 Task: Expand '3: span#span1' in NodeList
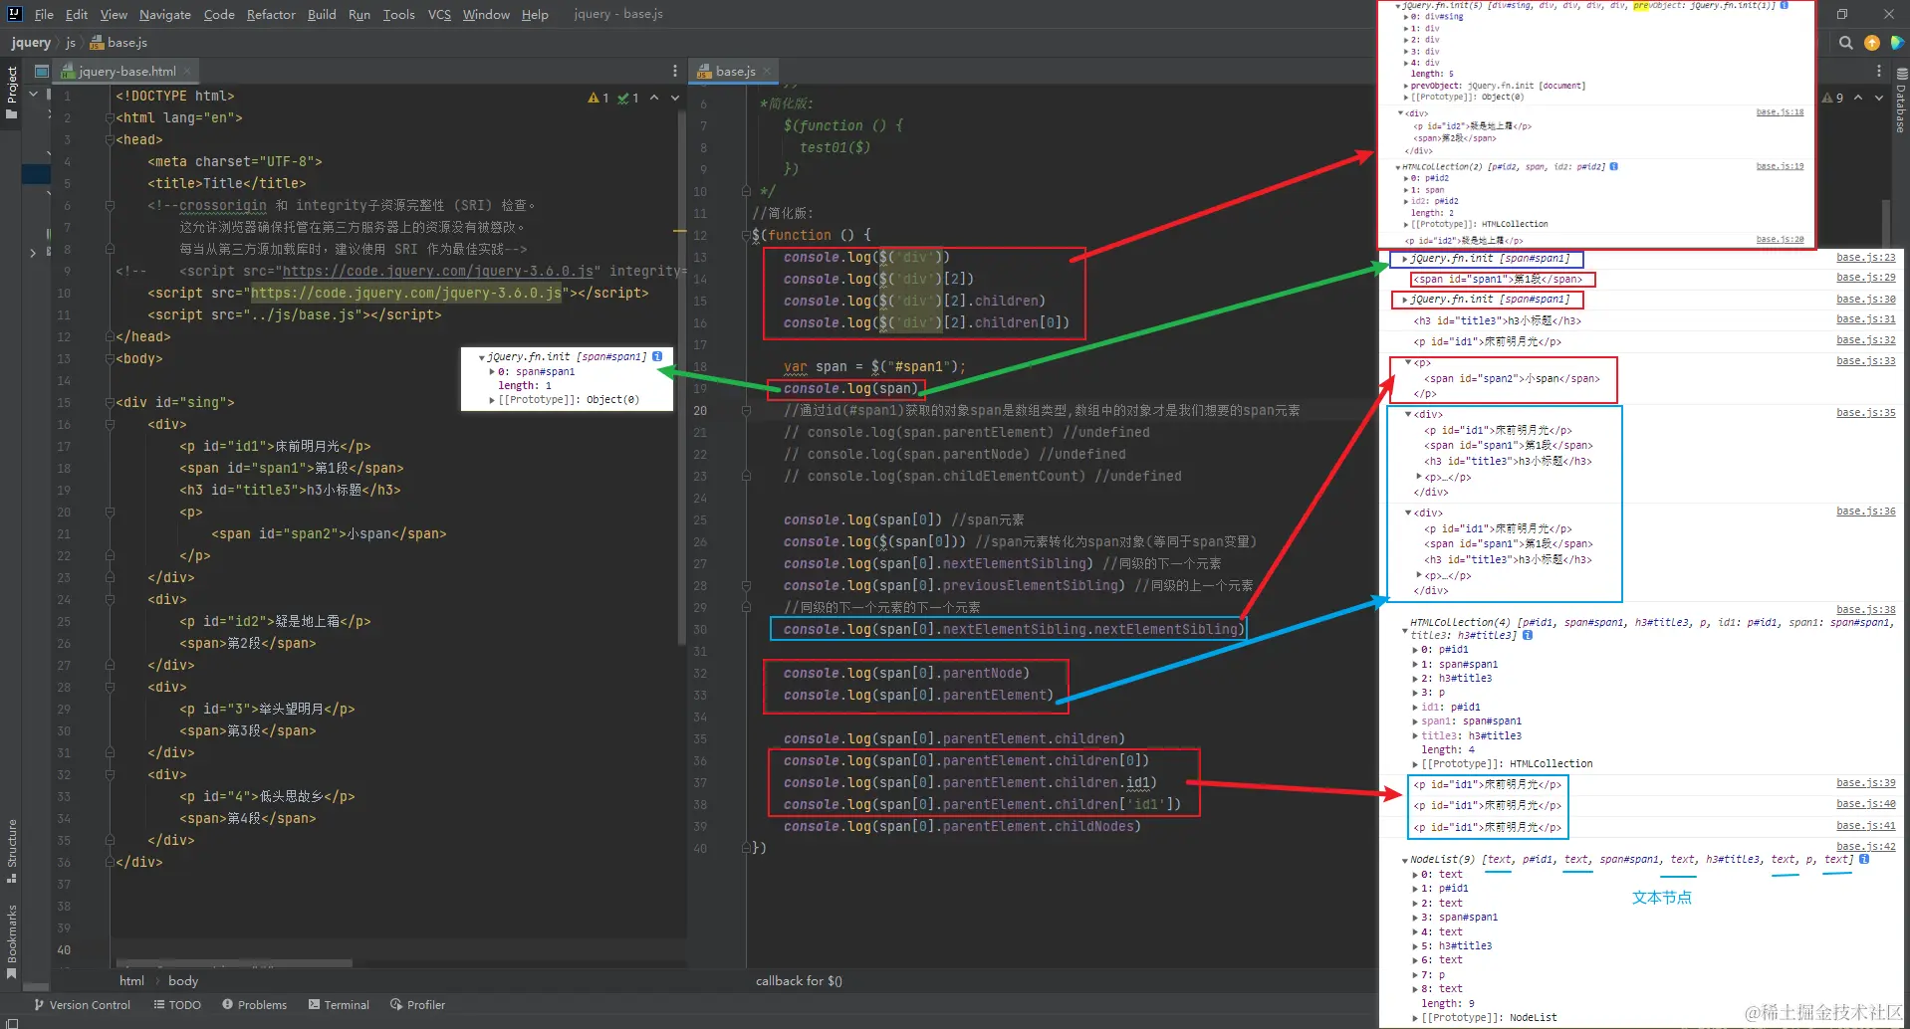[x=1415, y=918]
